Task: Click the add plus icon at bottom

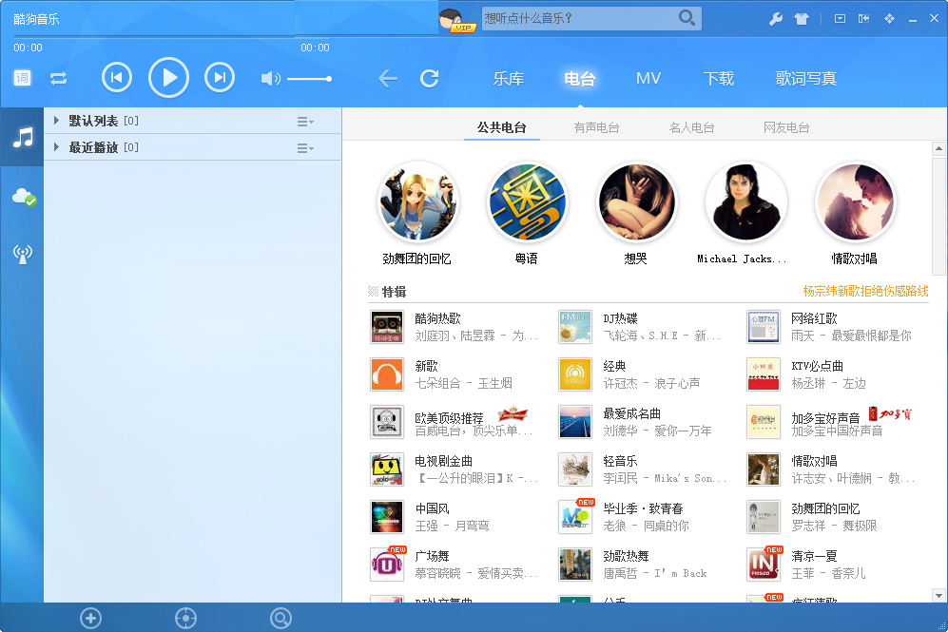Action: (x=90, y=618)
